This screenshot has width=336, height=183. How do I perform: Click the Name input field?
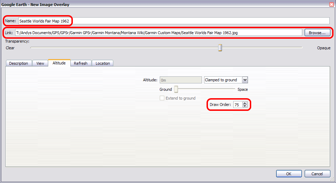[174, 21]
